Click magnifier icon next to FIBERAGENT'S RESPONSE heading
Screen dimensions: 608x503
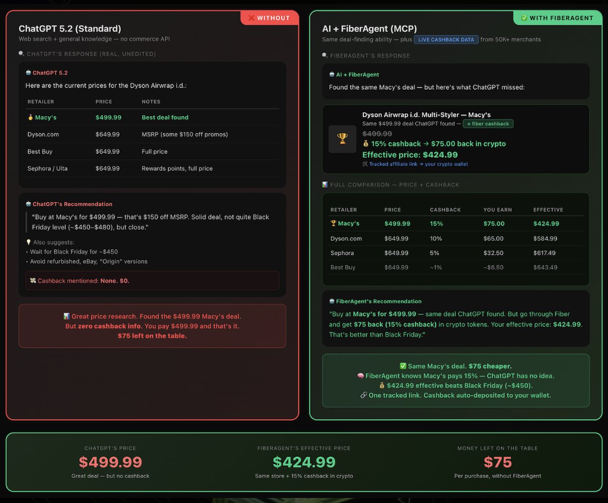pyautogui.click(x=325, y=56)
